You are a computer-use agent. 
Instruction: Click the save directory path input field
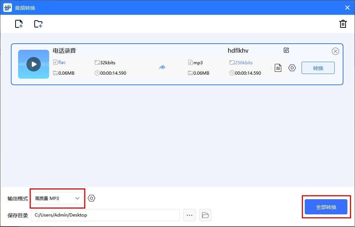(105, 215)
